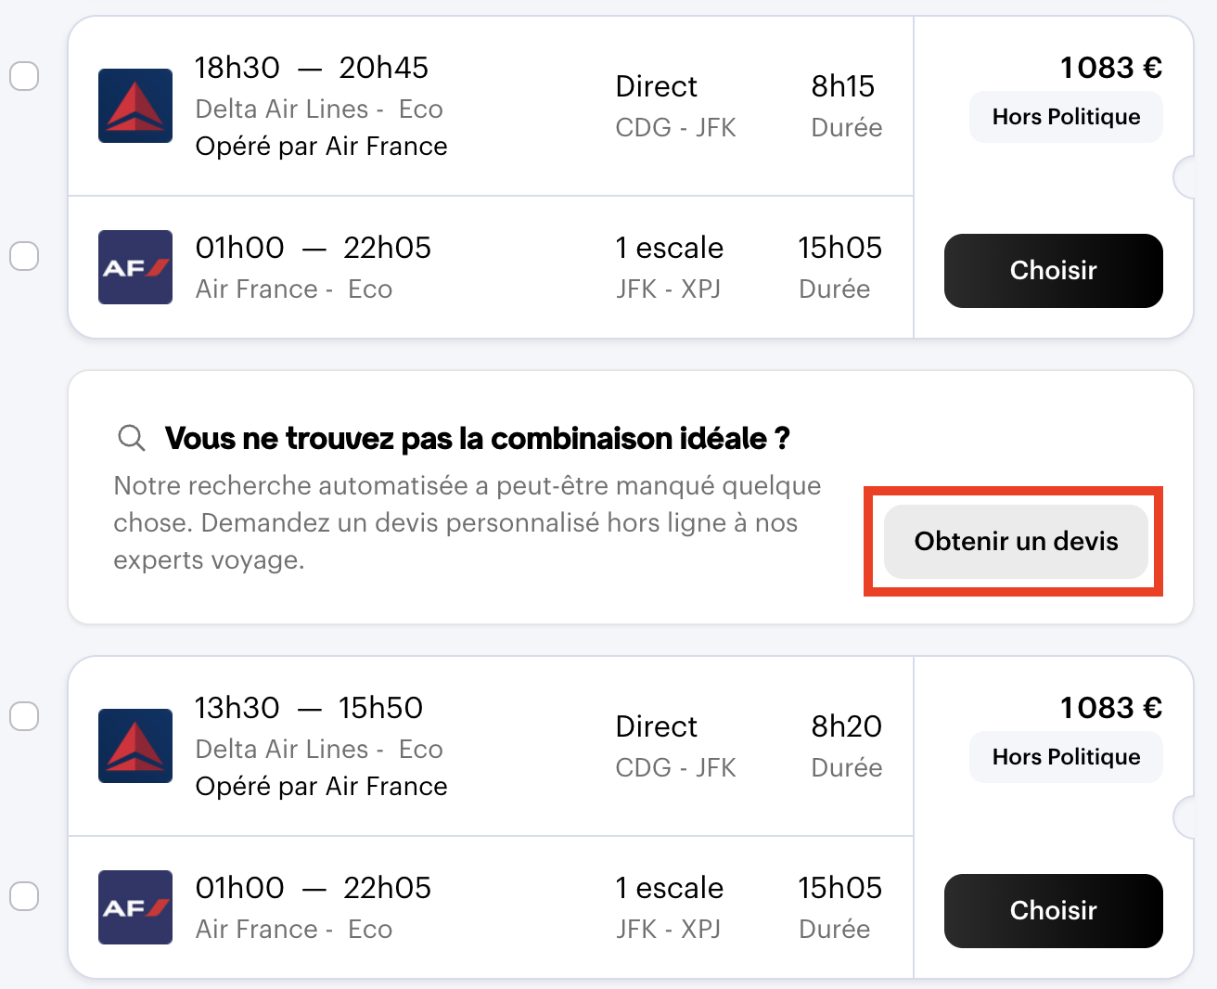This screenshot has width=1217, height=989.
Task: Click the 8h20 duration label
Action: pyautogui.click(x=846, y=726)
